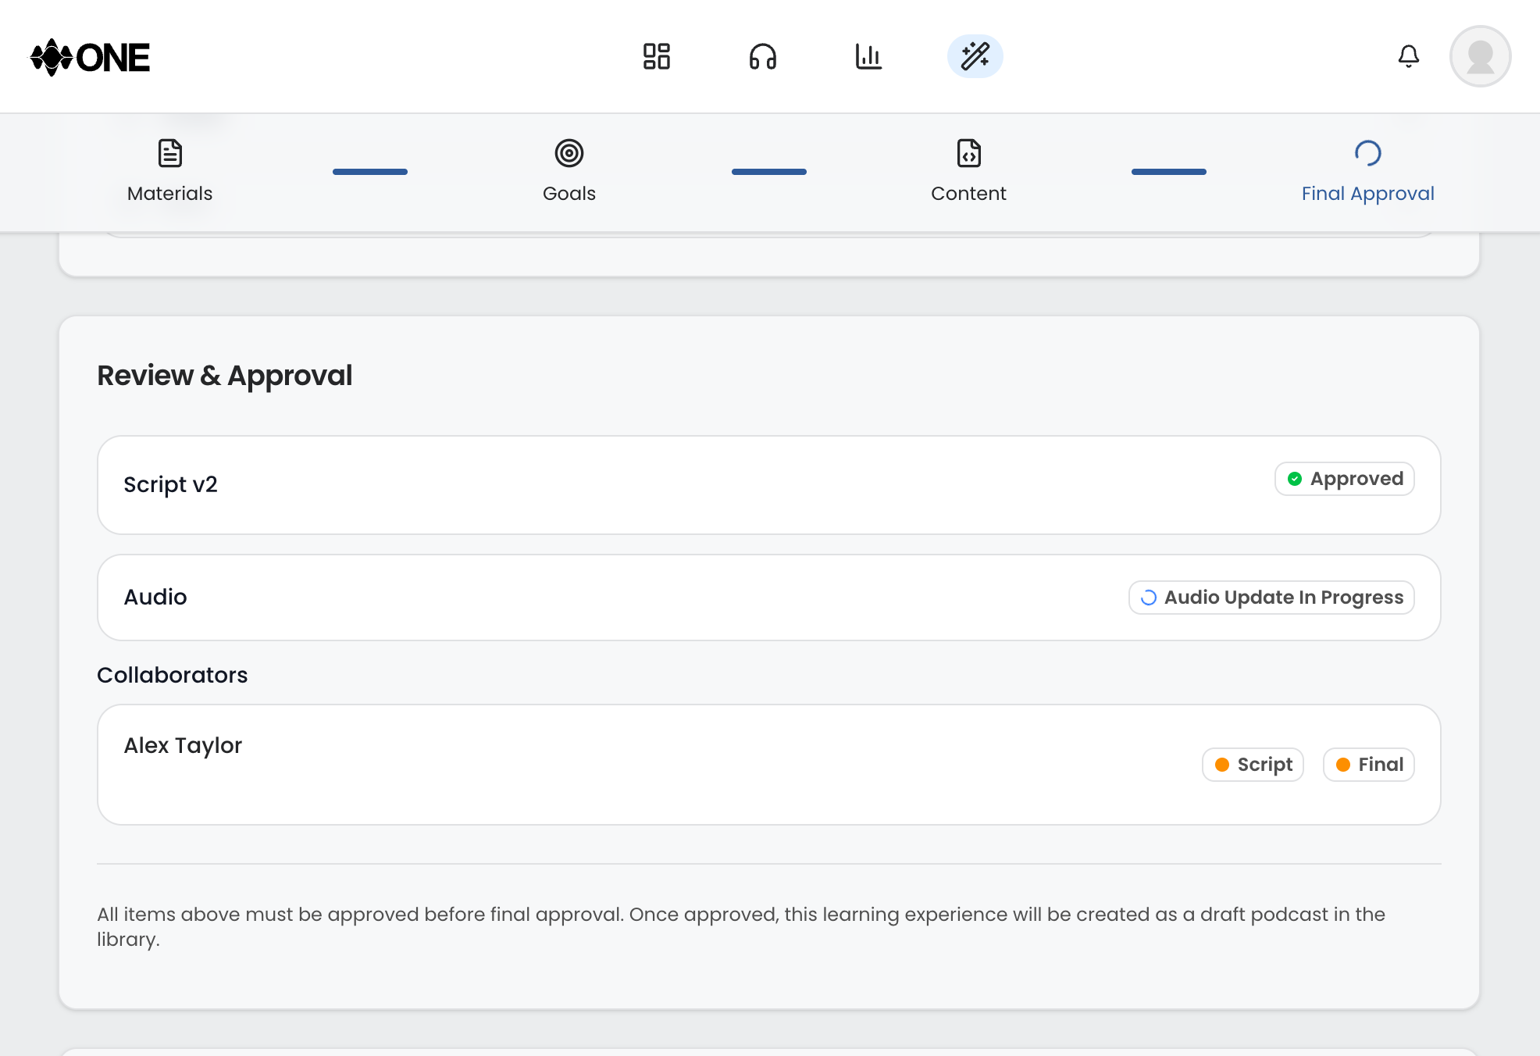
Task: Click the Audio Update In Progress badge
Action: pos(1271,597)
